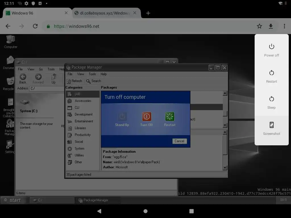Select the Development category
This screenshot has width=291, height=218.
83,114
